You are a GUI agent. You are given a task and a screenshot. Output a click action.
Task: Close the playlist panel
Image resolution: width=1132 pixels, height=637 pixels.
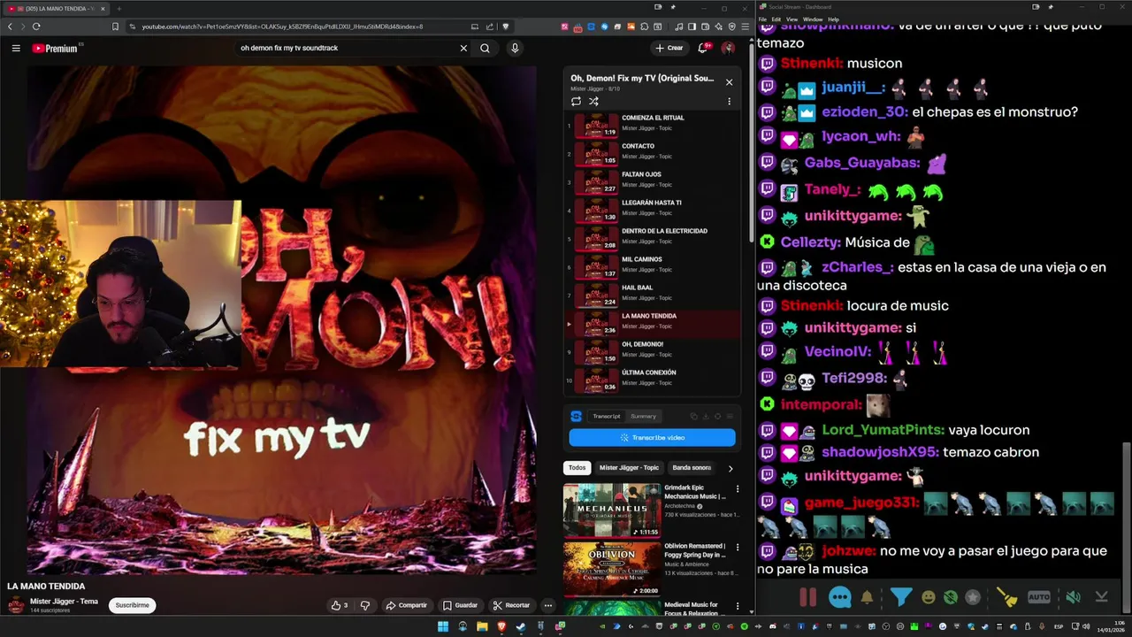click(729, 81)
